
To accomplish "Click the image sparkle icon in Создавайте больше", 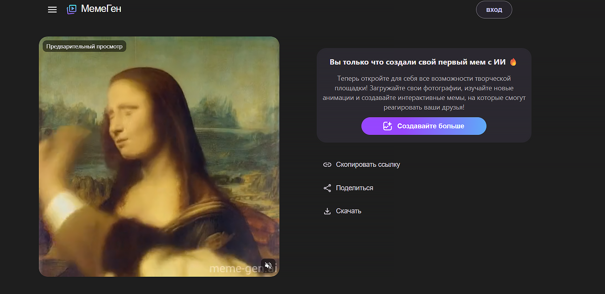I will (x=388, y=126).
